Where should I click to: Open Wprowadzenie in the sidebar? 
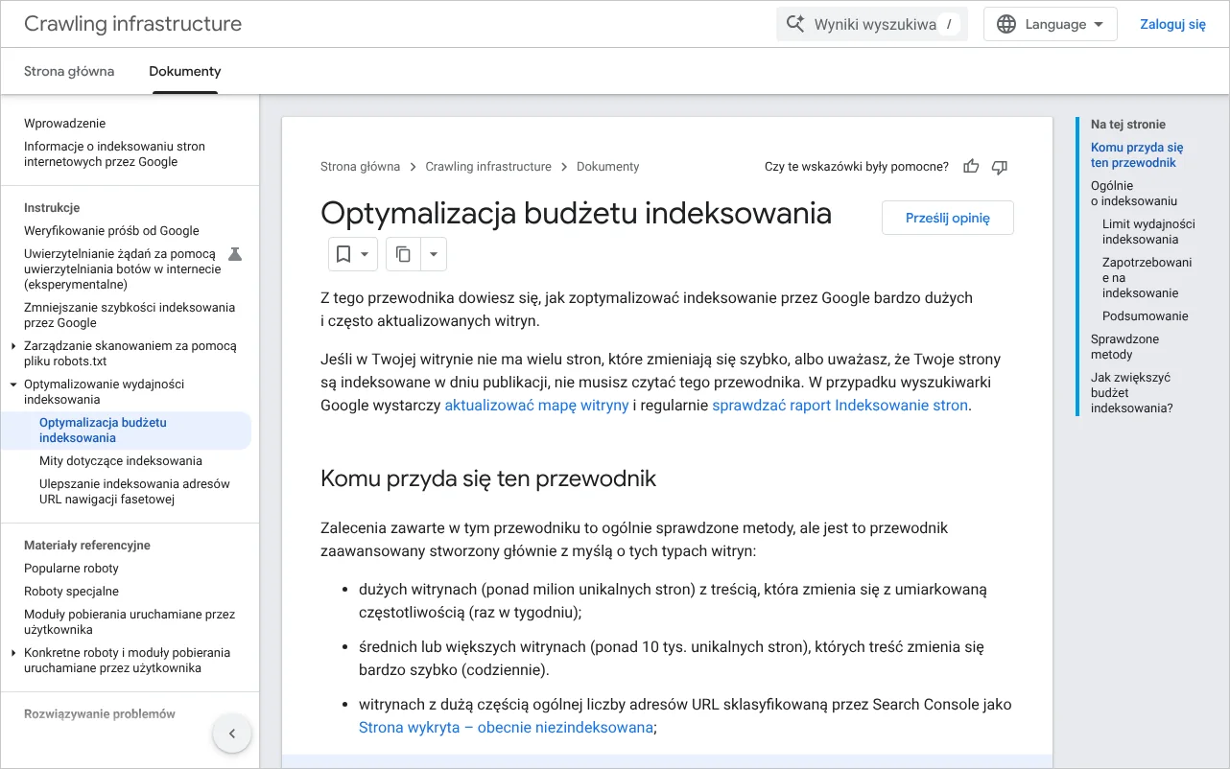tap(65, 124)
